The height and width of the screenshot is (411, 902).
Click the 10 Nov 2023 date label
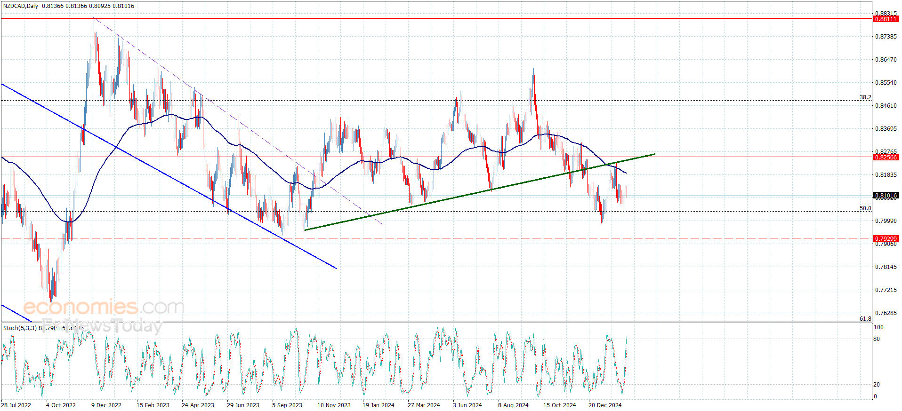click(334, 405)
